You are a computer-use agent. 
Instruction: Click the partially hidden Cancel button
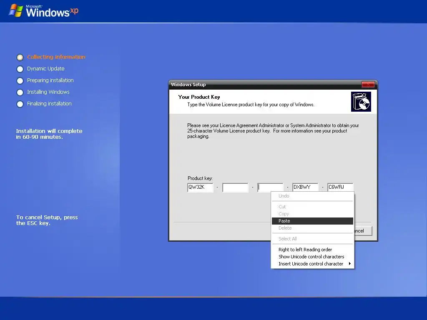coord(363,231)
